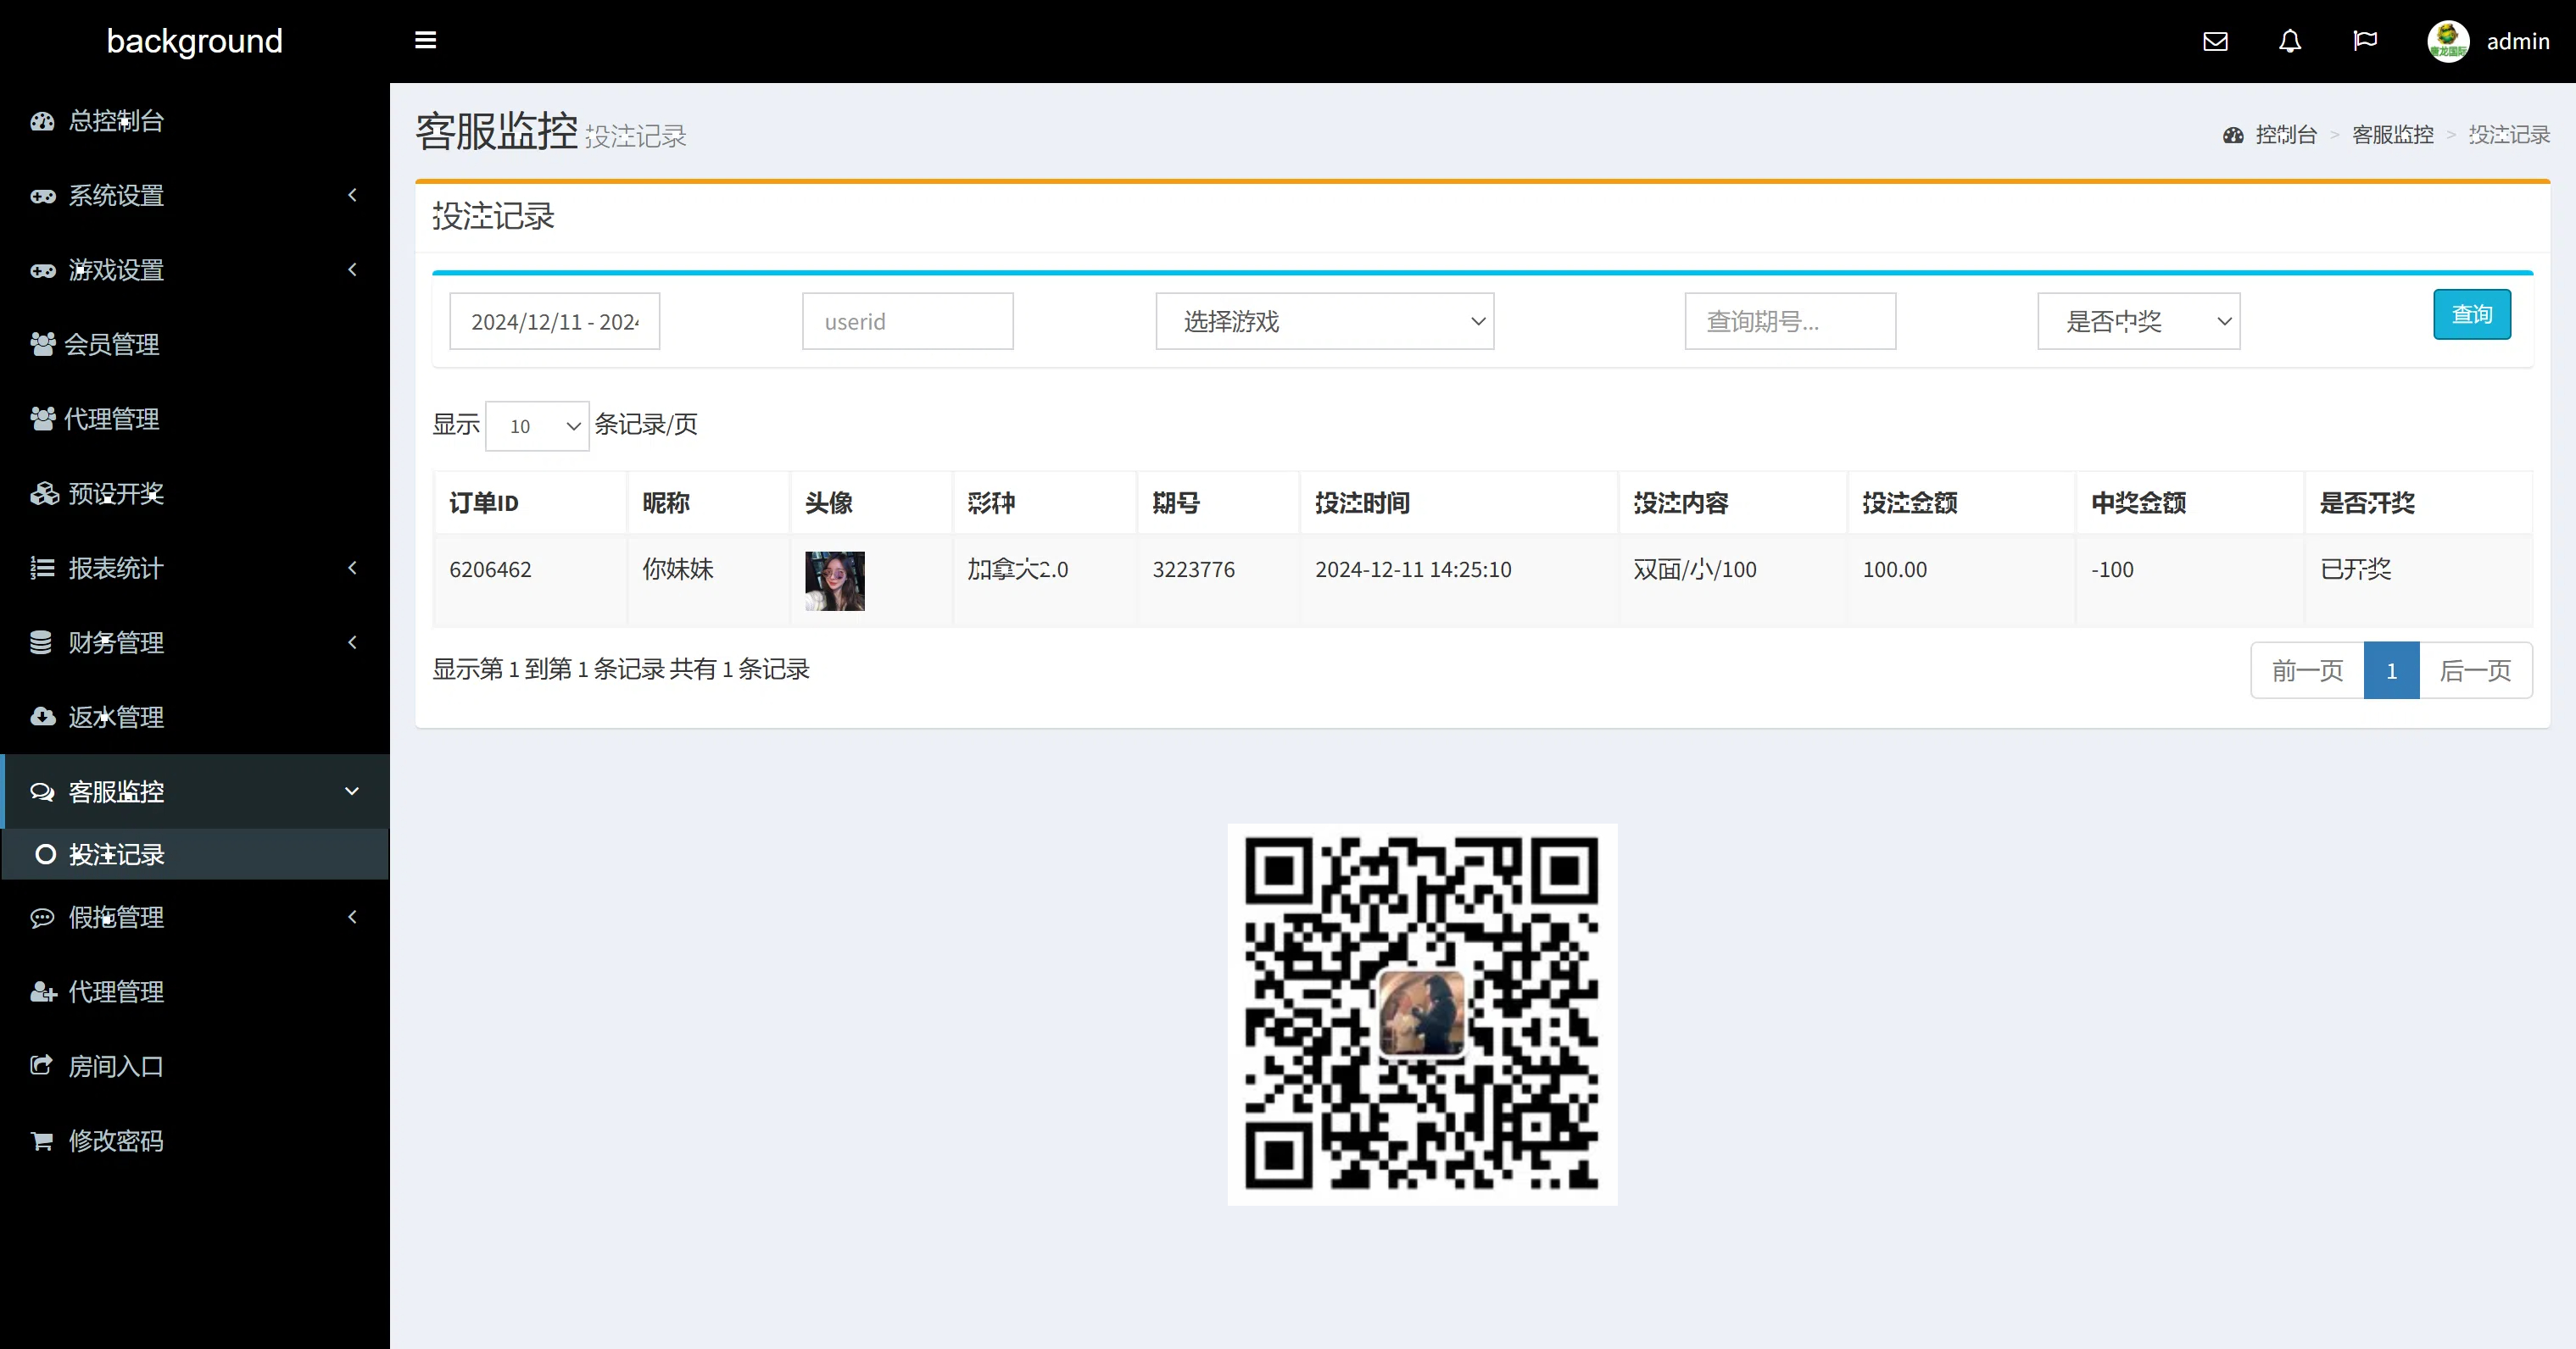Click the admin username in header
Image resolution: width=2576 pixels, height=1349 pixels.
(2518, 41)
